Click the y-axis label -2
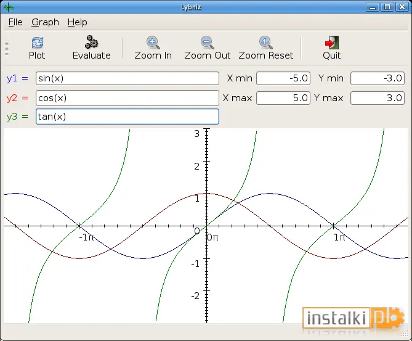412x341 pixels. click(195, 296)
